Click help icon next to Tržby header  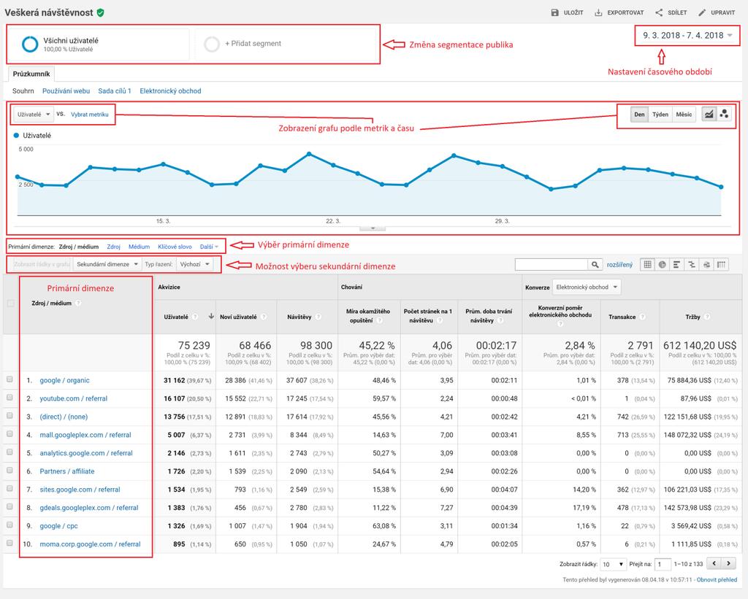pyautogui.click(x=707, y=317)
